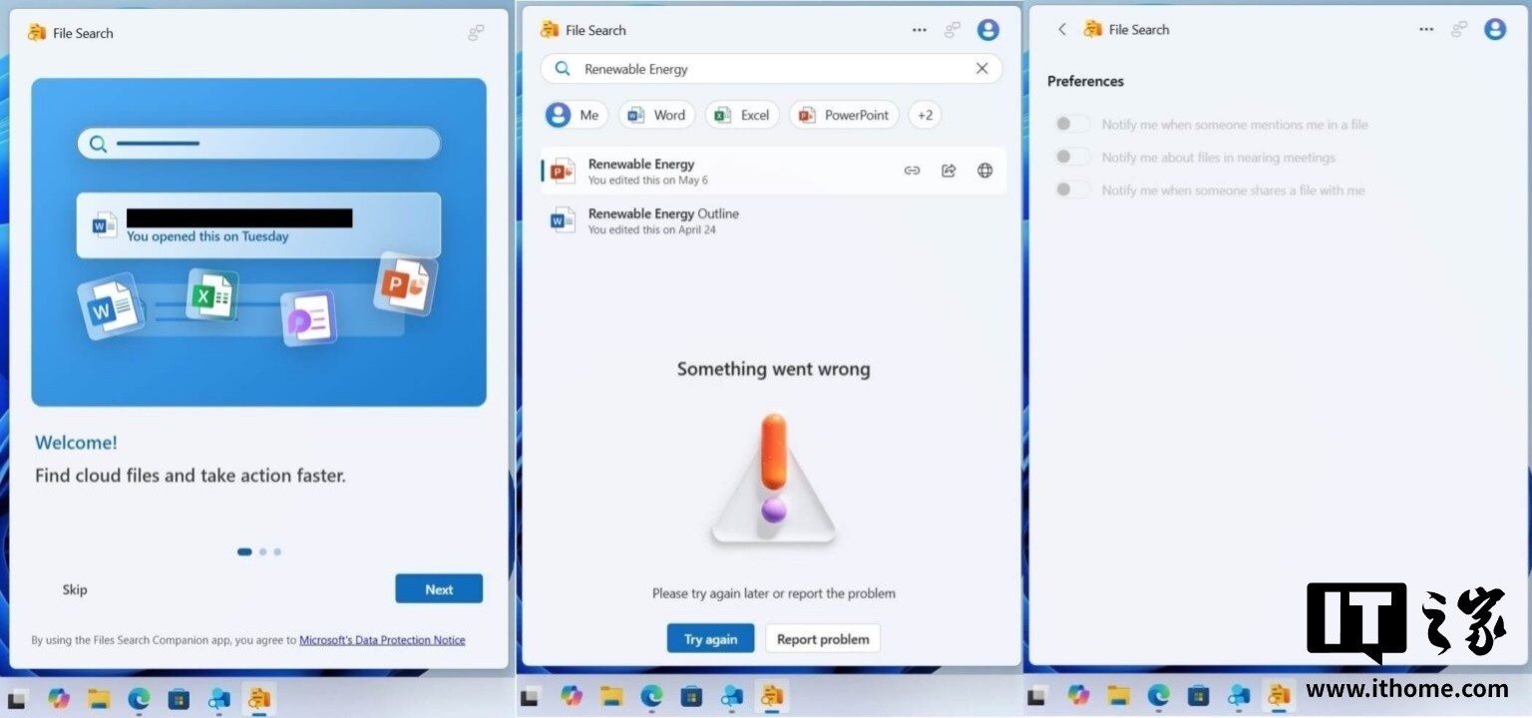Click the magnifier icon in search box
Screen dimensions: 1532x718
[x=563, y=69]
